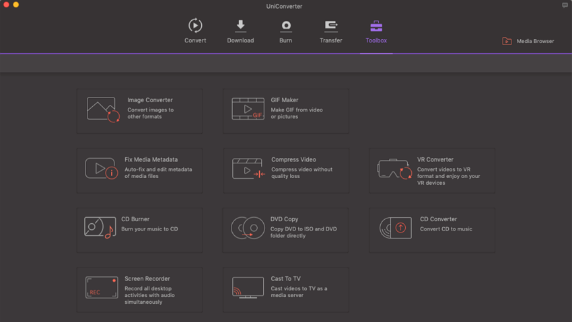
Task: Close the UniConverter window with red button
Action: [x=6, y=5]
